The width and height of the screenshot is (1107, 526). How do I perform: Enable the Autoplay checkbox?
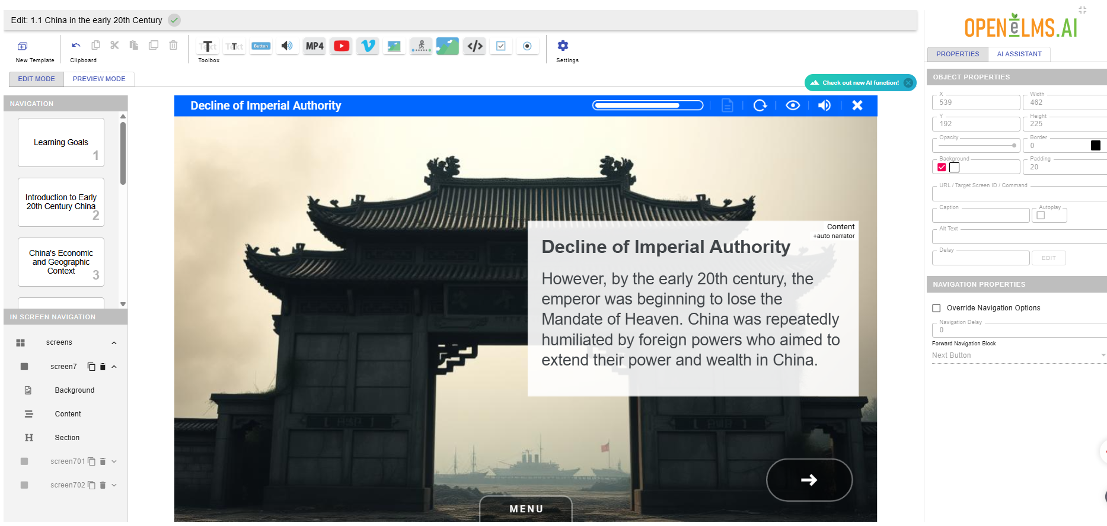pos(1041,216)
